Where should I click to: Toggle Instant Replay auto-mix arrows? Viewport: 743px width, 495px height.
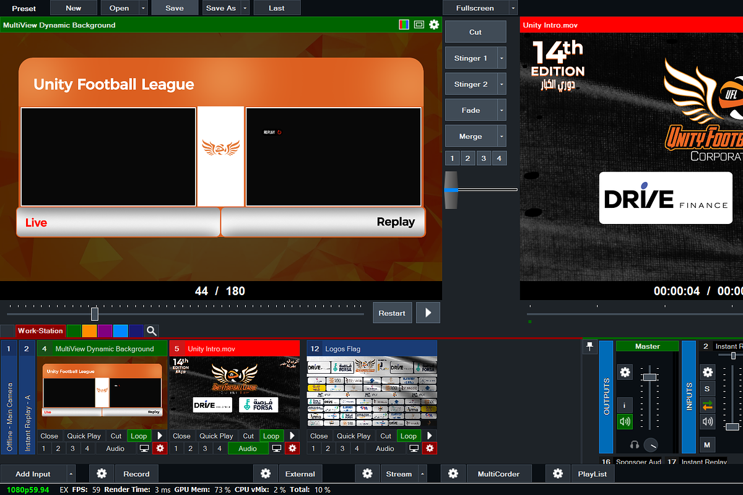pos(708,405)
